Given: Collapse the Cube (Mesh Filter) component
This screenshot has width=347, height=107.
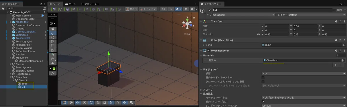Looking at the screenshot, I should 201,40.
